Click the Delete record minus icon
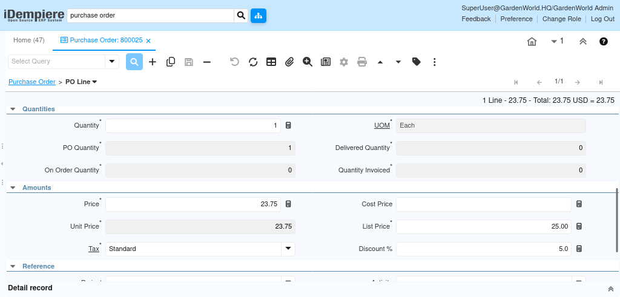The image size is (620, 297). click(207, 62)
